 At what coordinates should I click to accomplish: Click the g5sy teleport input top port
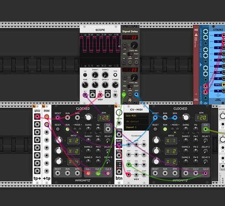[x=37, y=117]
